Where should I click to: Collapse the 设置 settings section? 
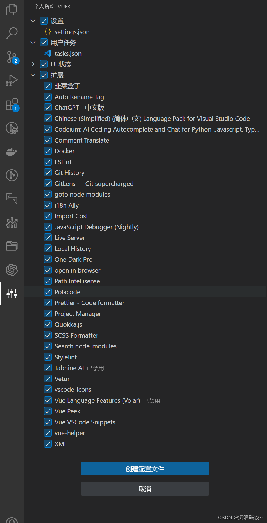pyautogui.click(x=33, y=21)
